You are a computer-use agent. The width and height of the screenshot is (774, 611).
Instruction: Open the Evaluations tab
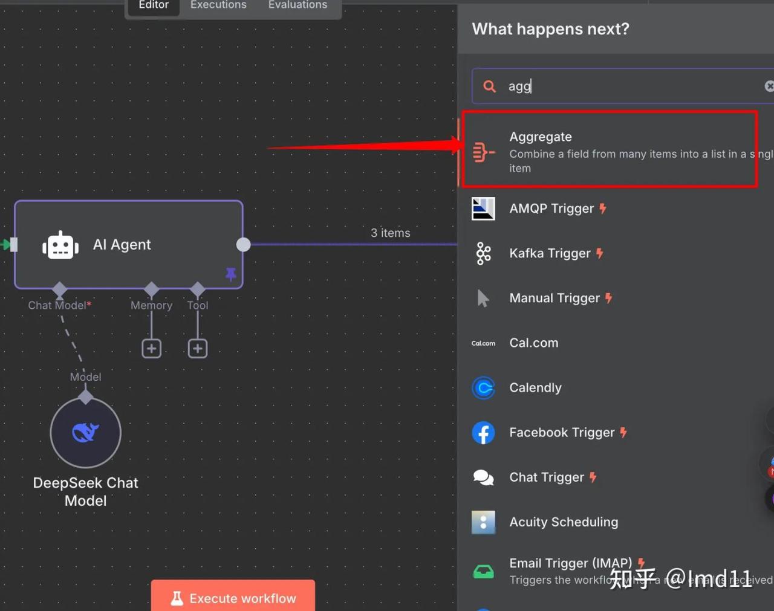pyautogui.click(x=298, y=5)
